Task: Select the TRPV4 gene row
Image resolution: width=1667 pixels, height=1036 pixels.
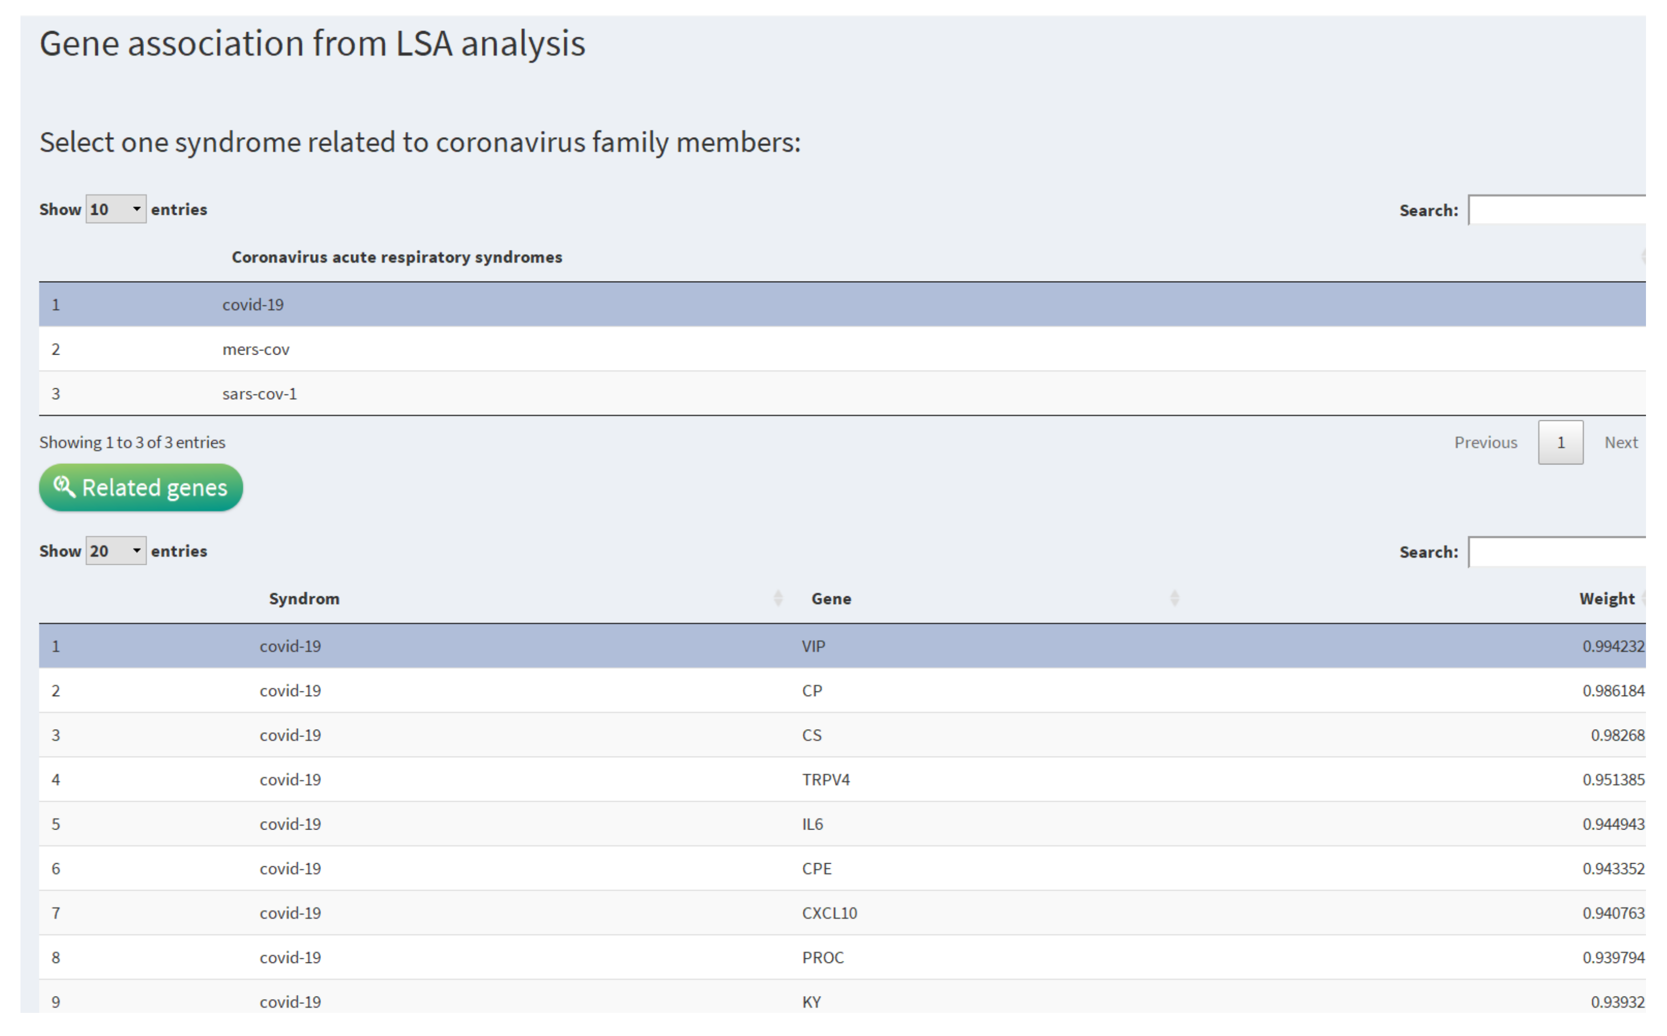Action: (825, 780)
